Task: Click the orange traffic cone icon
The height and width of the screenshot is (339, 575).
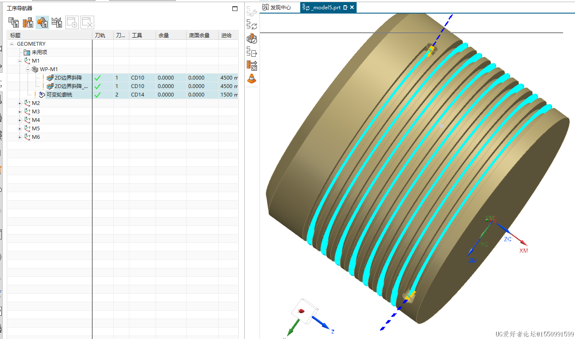Action: tap(252, 78)
